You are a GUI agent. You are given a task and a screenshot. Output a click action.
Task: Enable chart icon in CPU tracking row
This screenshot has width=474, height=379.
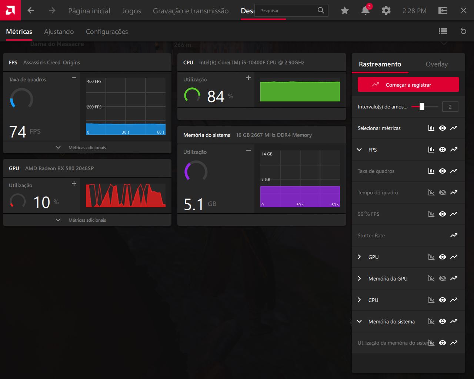(431, 300)
